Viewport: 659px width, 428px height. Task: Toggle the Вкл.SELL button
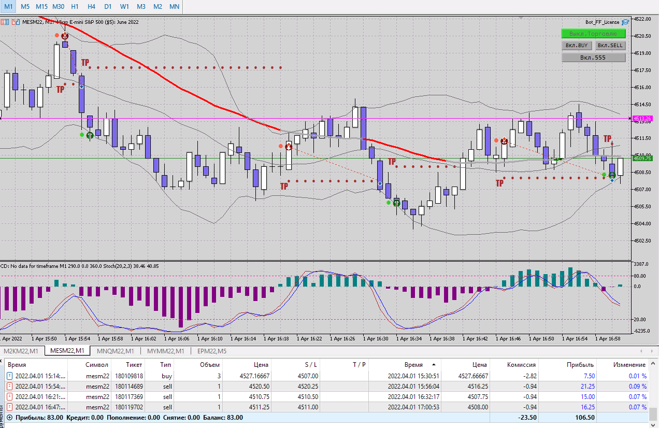(x=610, y=46)
